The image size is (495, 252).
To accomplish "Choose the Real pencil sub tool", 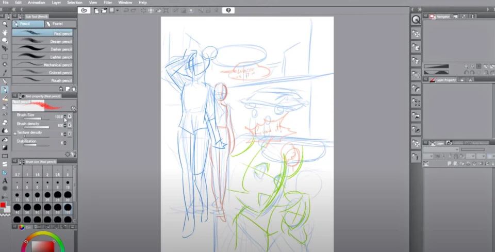I will [42, 33].
